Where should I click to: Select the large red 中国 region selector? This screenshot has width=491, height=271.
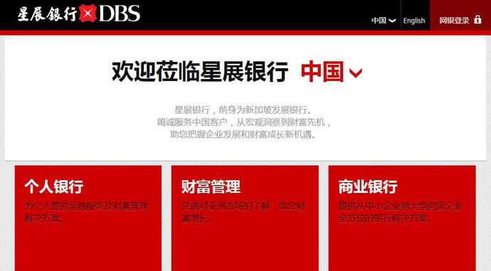tap(332, 72)
